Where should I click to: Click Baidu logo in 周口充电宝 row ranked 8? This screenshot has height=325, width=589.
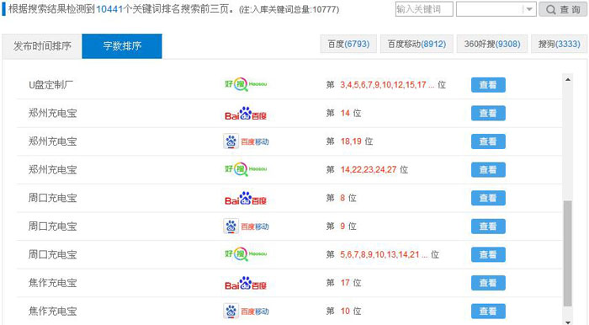[x=246, y=198]
